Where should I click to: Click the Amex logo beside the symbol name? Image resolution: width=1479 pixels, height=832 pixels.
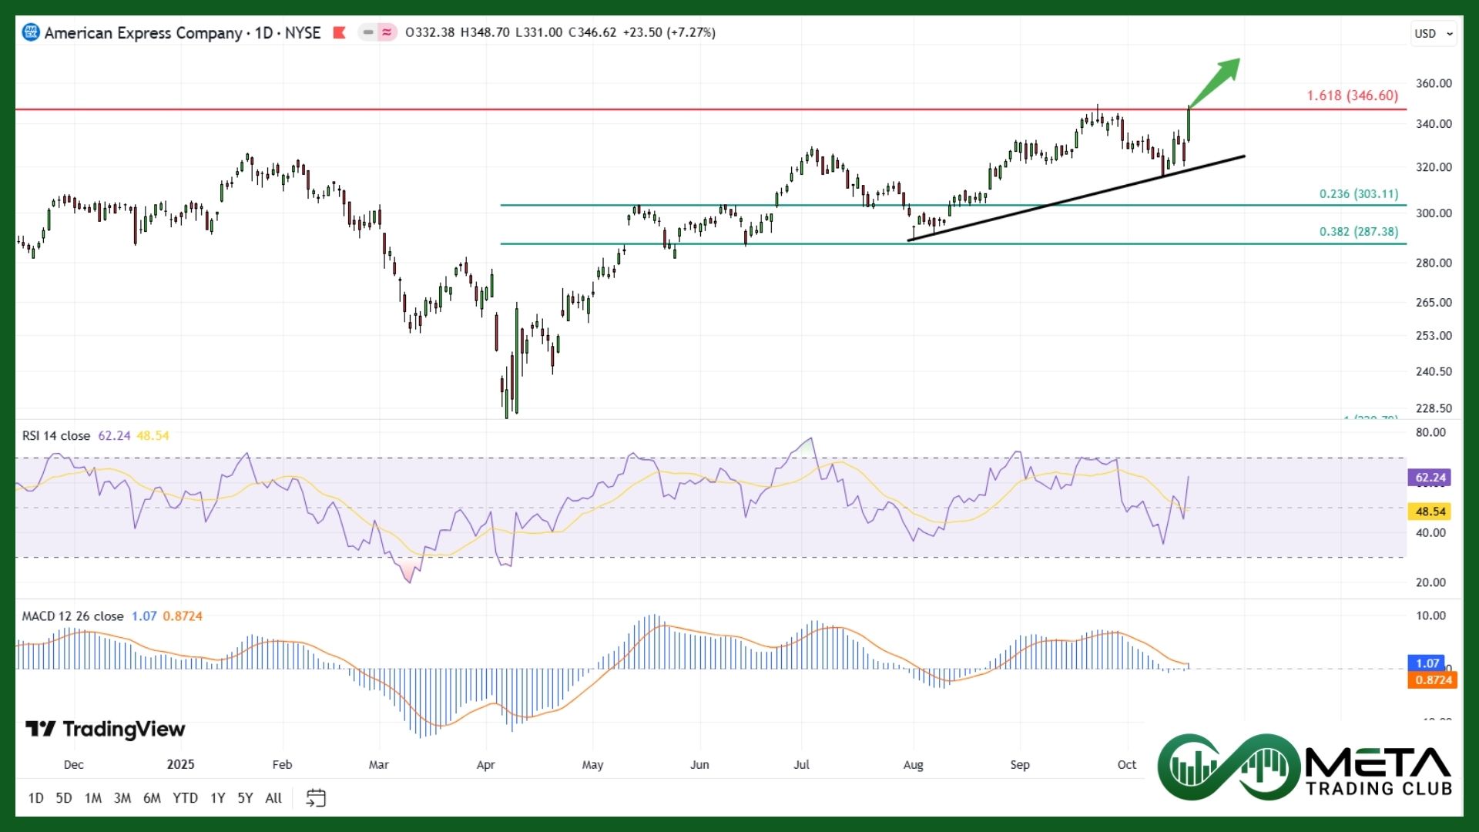point(30,32)
